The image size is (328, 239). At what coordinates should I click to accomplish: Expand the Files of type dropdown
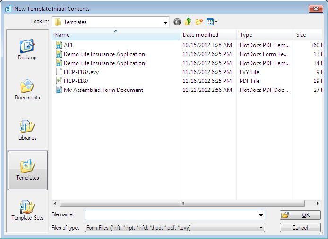point(261,228)
